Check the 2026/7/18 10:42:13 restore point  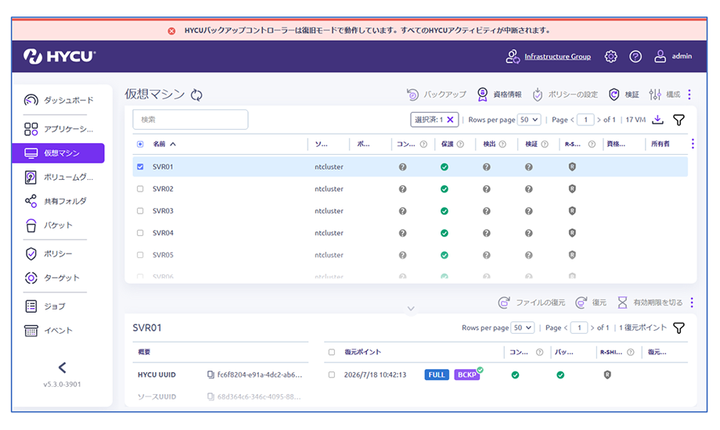click(332, 375)
